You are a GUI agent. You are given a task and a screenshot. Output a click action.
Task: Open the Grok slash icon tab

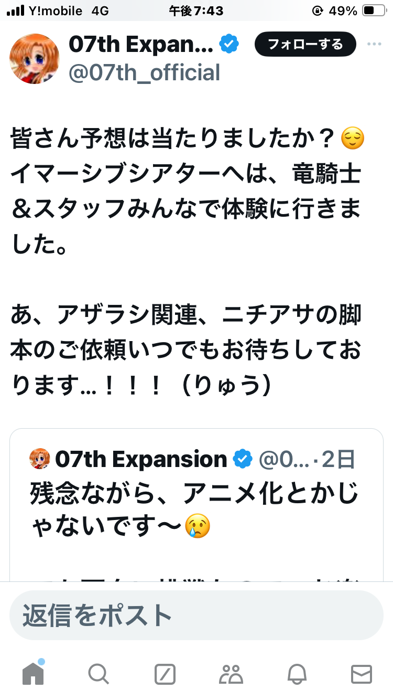click(x=165, y=674)
